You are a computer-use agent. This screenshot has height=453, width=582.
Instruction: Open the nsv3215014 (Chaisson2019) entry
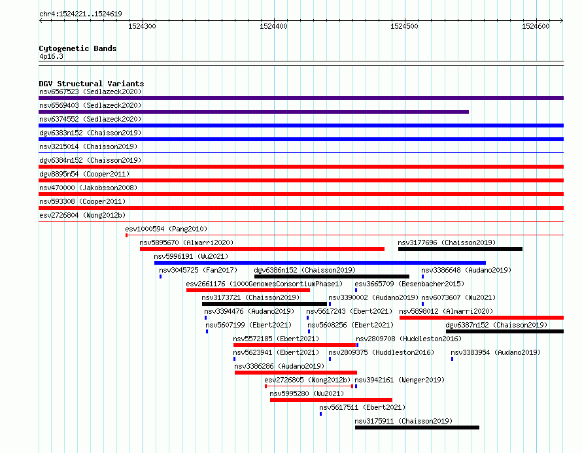[x=88, y=146]
